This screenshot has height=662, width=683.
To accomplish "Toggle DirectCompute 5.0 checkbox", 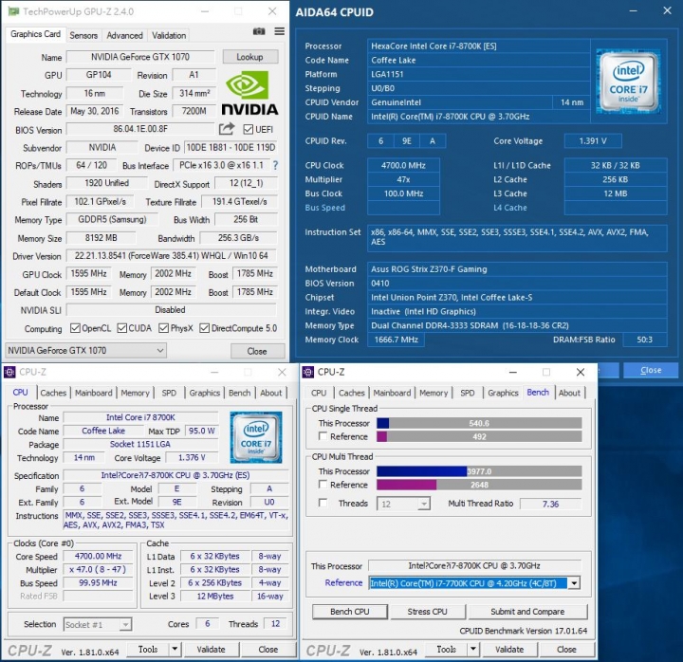I will (204, 328).
